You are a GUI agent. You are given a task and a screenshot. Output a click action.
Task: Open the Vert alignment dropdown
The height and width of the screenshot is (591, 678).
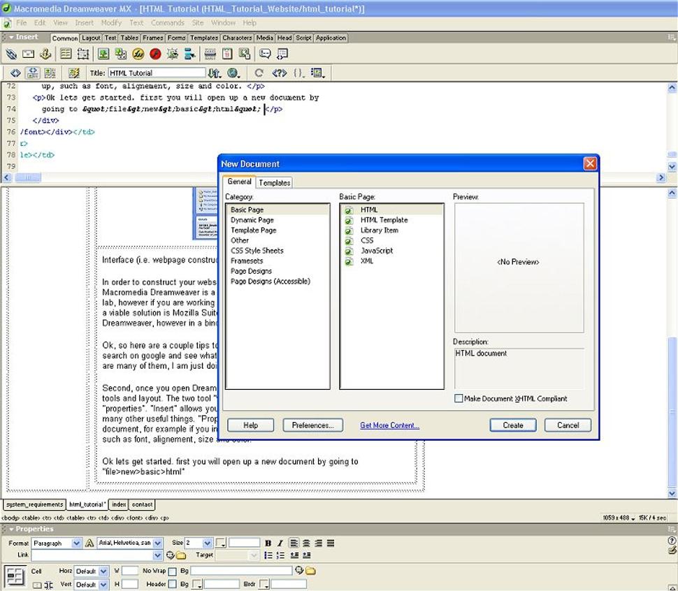(103, 585)
